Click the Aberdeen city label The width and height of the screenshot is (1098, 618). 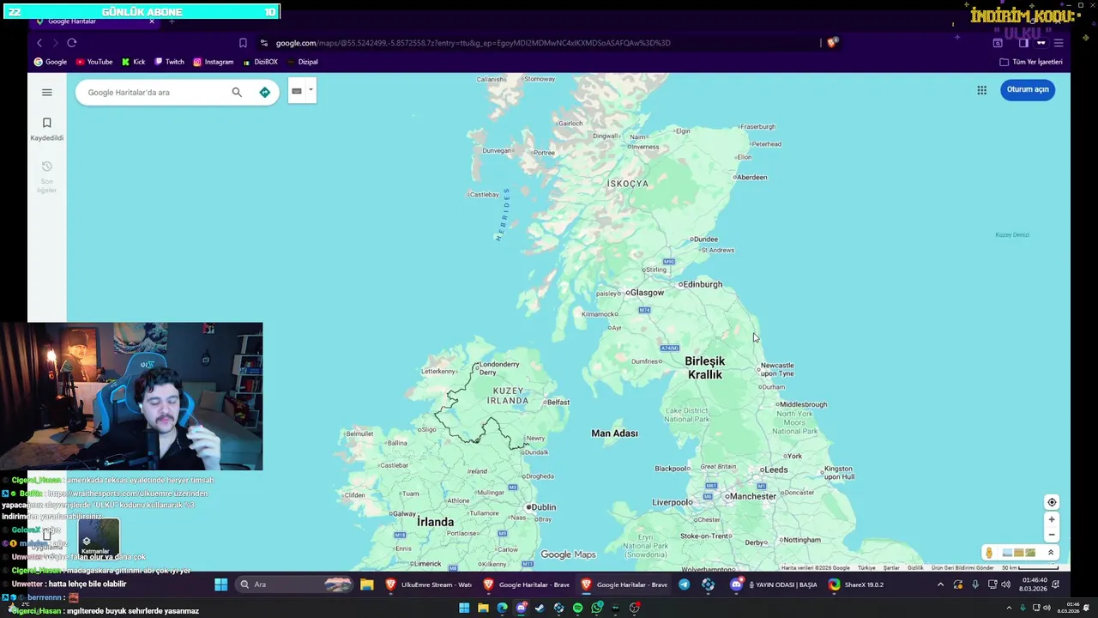coord(752,177)
